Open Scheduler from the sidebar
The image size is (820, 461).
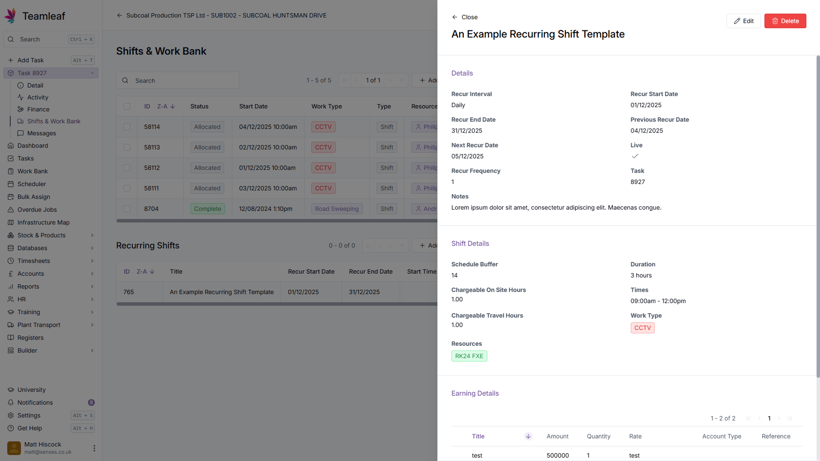coord(32,184)
